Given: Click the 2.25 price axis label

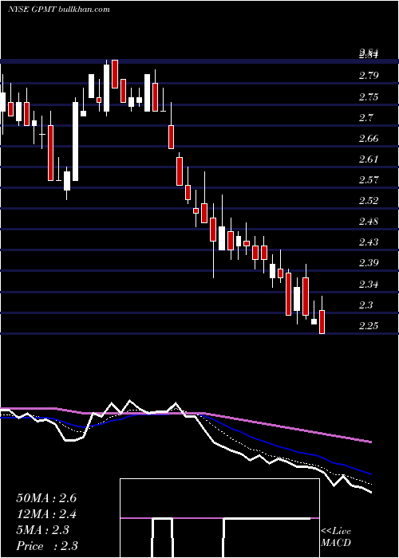Looking at the screenshot, I should pyautogui.click(x=369, y=326).
